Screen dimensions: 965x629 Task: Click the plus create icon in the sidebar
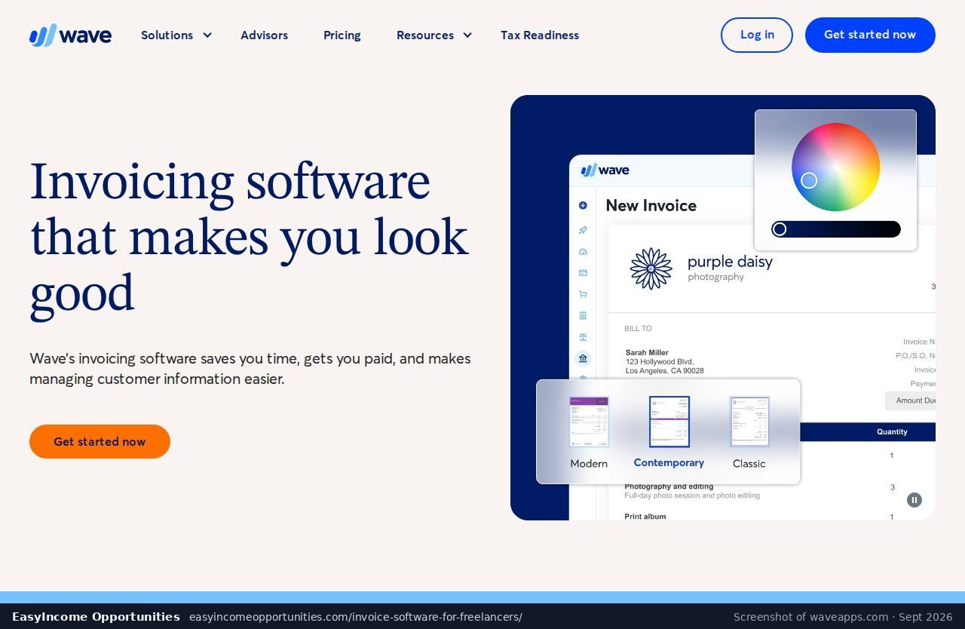[x=583, y=205]
